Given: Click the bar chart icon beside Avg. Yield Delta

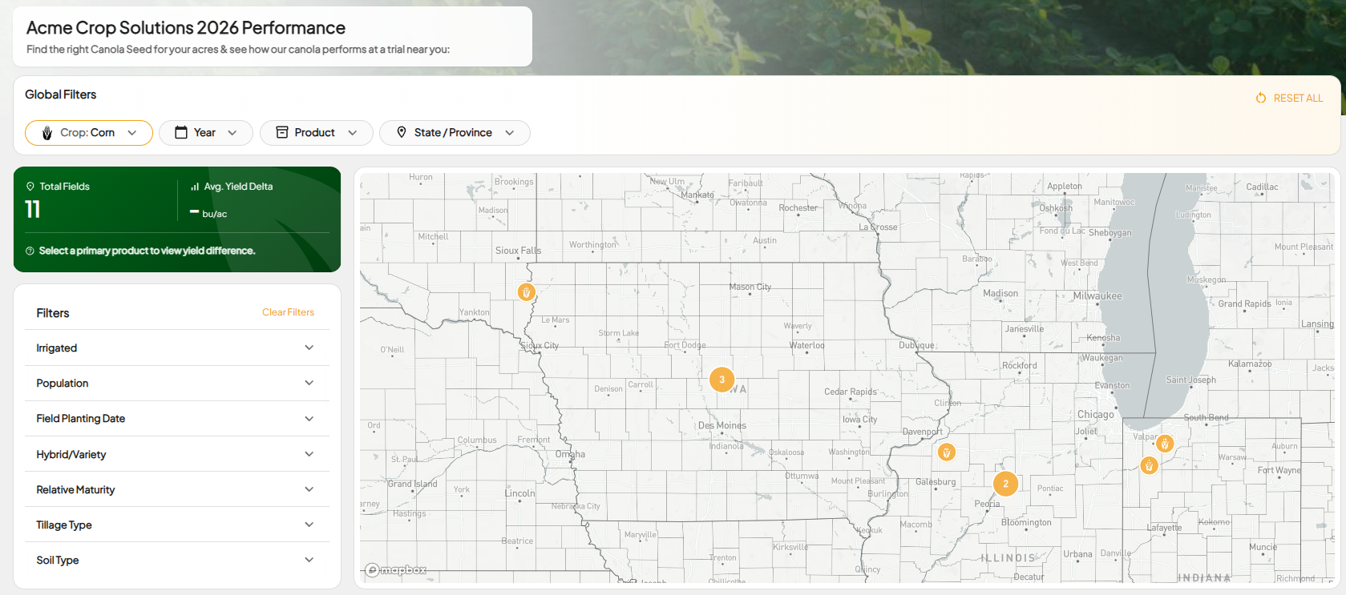Looking at the screenshot, I should click(195, 187).
